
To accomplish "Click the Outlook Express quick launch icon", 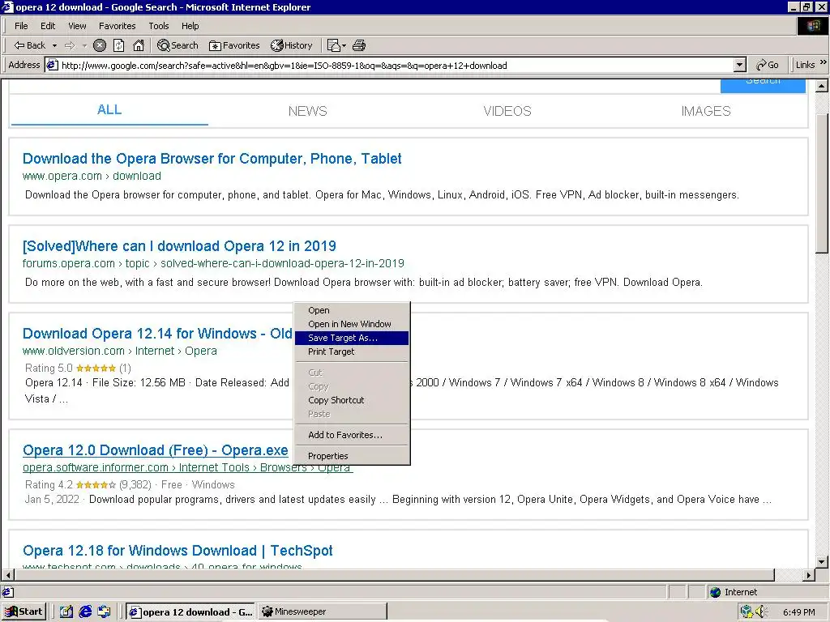I will (105, 611).
